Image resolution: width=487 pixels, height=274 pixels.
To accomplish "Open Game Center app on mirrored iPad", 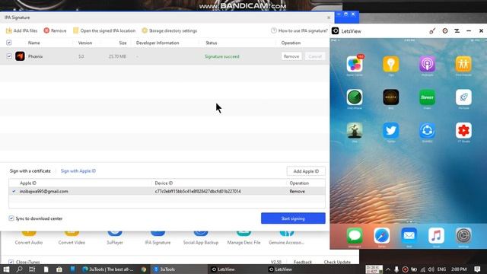I will tap(355, 64).
